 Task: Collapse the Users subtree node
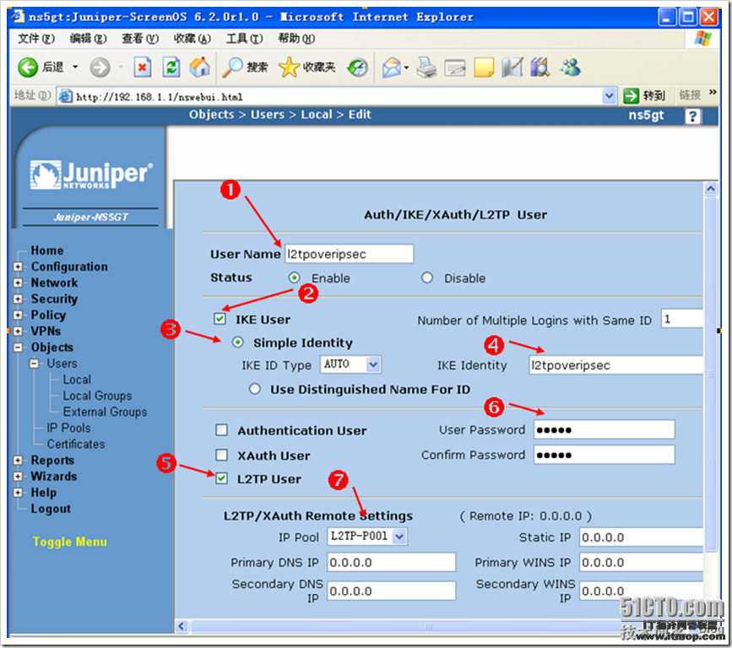pos(34,364)
